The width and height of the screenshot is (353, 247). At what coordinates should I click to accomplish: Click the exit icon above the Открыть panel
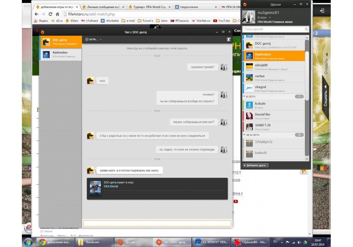pyautogui.click(x=322, y=11)
